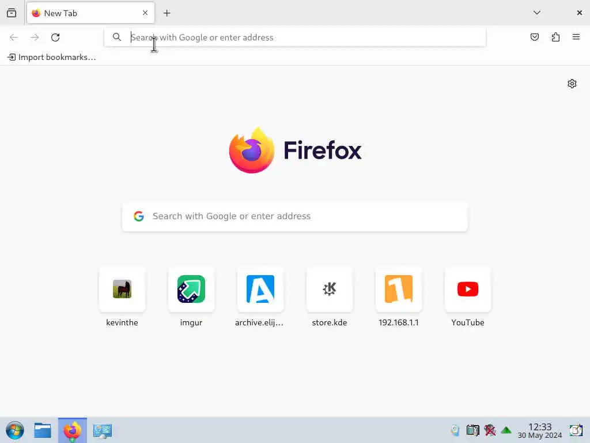Click the back navigation arrow
The width and height of the screenshot is (590, 443).
14,37
